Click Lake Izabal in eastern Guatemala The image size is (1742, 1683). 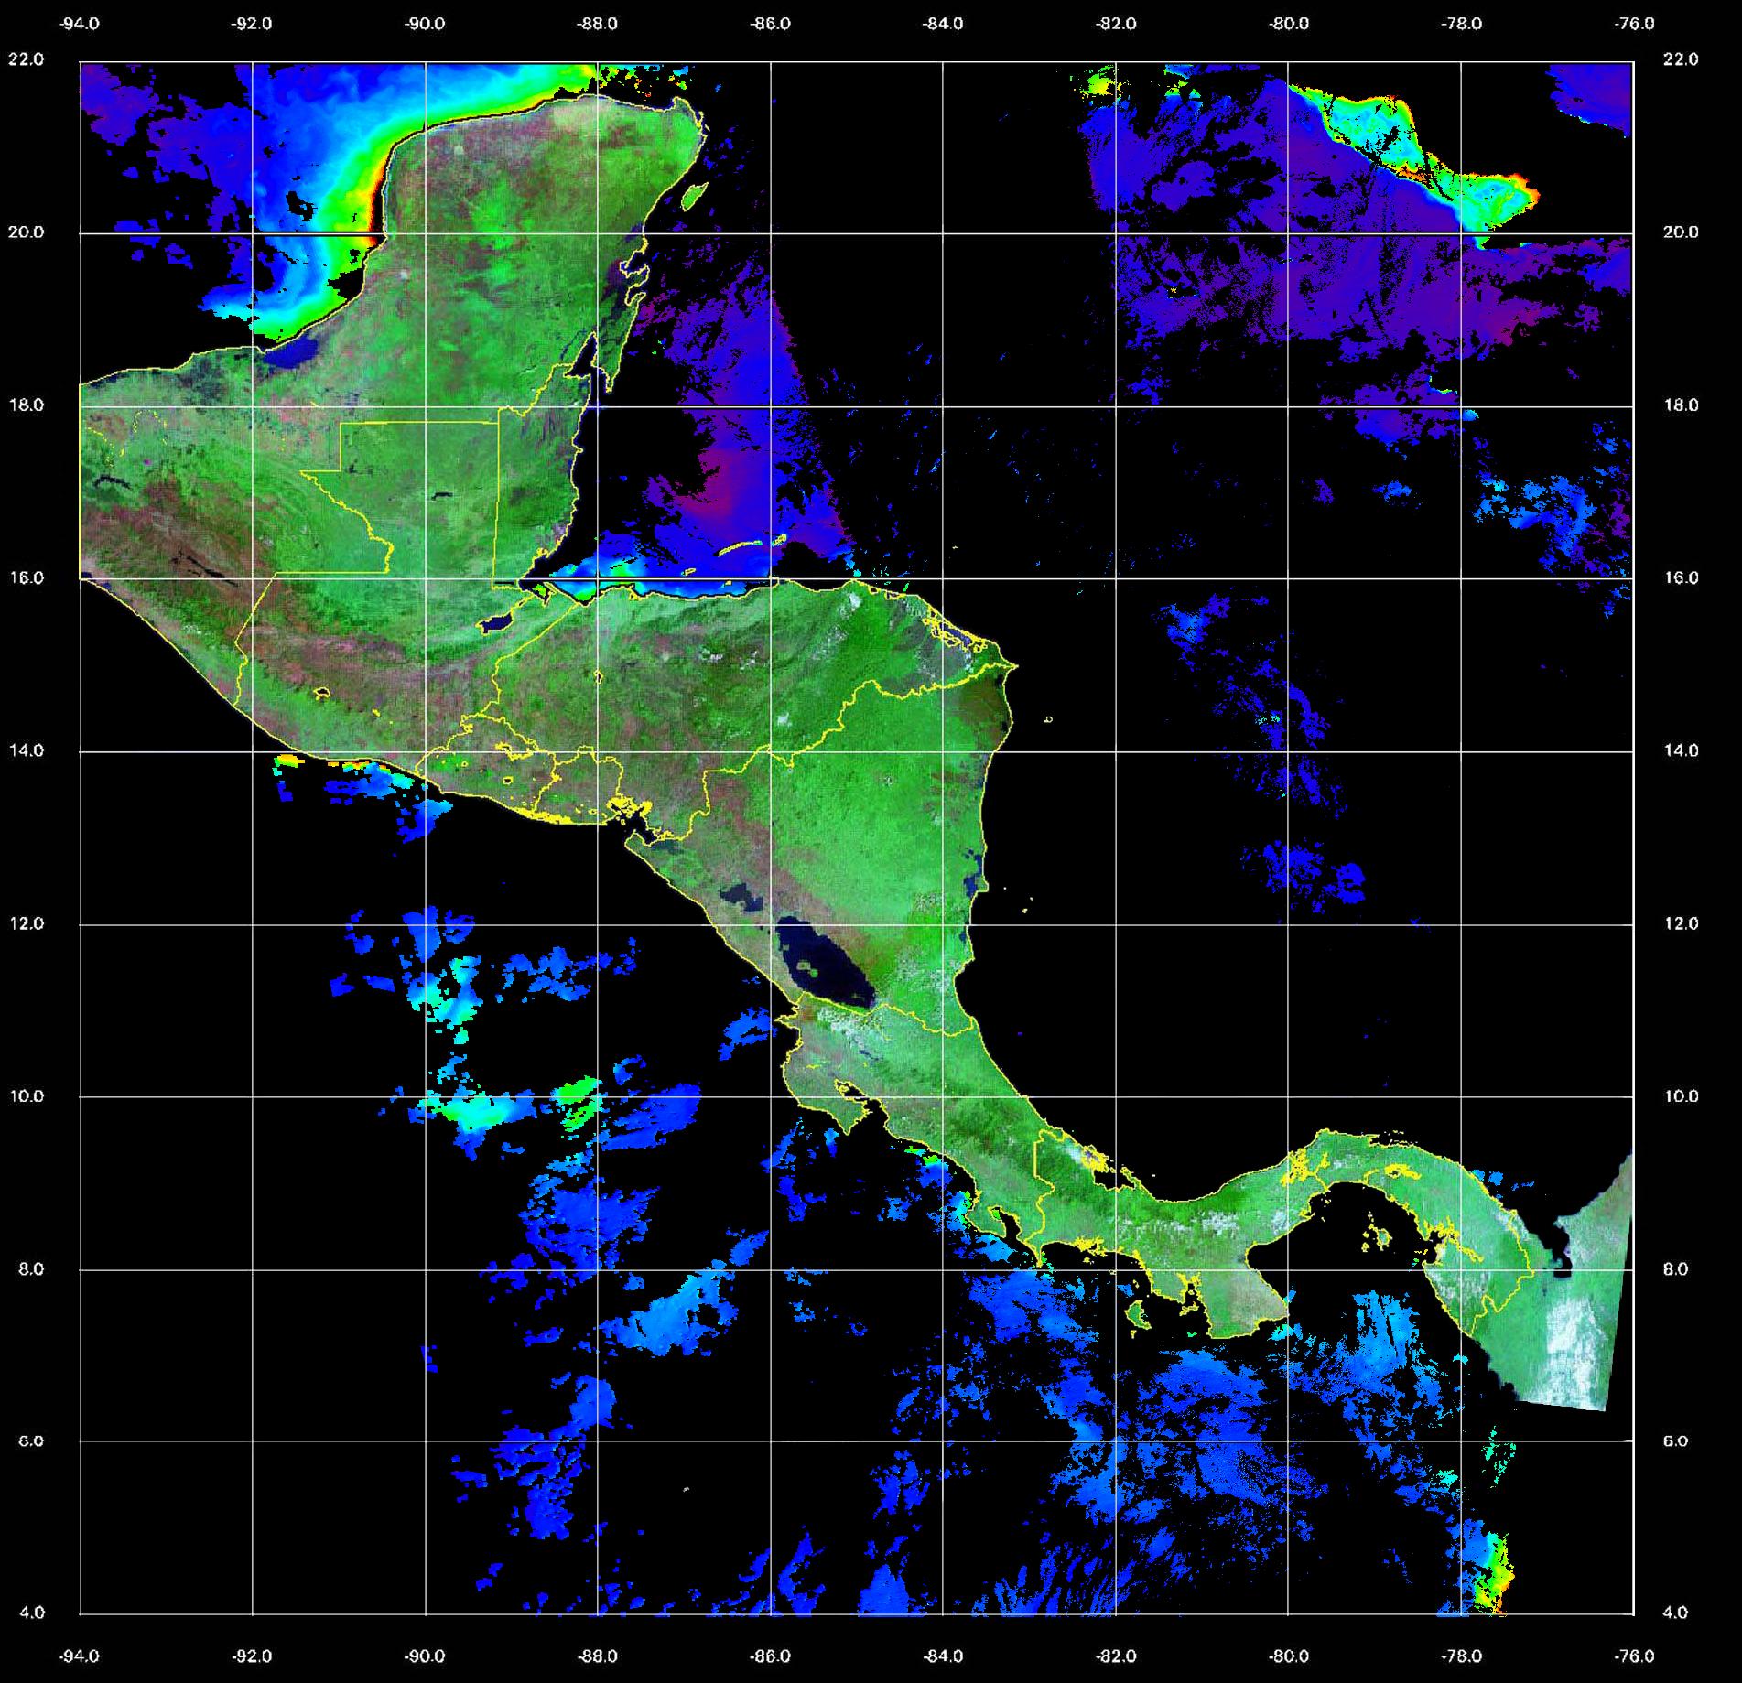[496, 624]
